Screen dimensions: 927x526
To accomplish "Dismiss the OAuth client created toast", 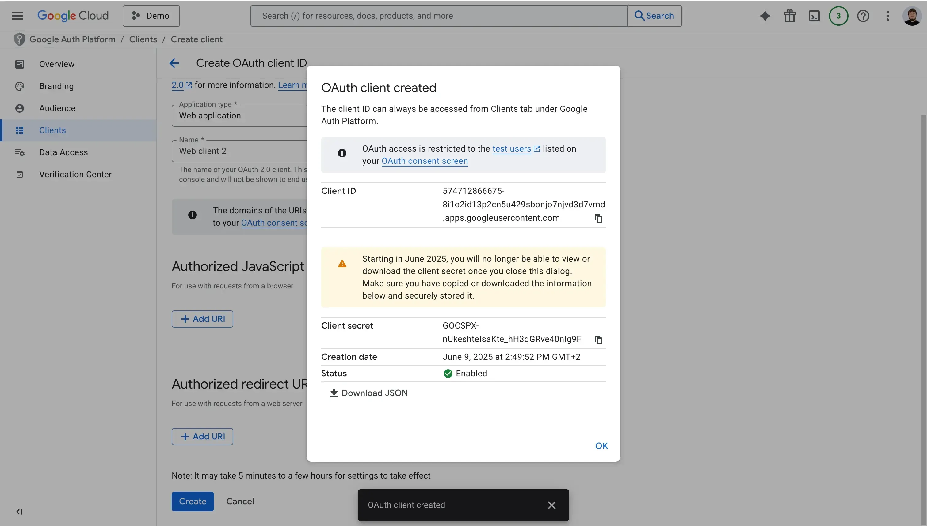I will tap(551, 505).
